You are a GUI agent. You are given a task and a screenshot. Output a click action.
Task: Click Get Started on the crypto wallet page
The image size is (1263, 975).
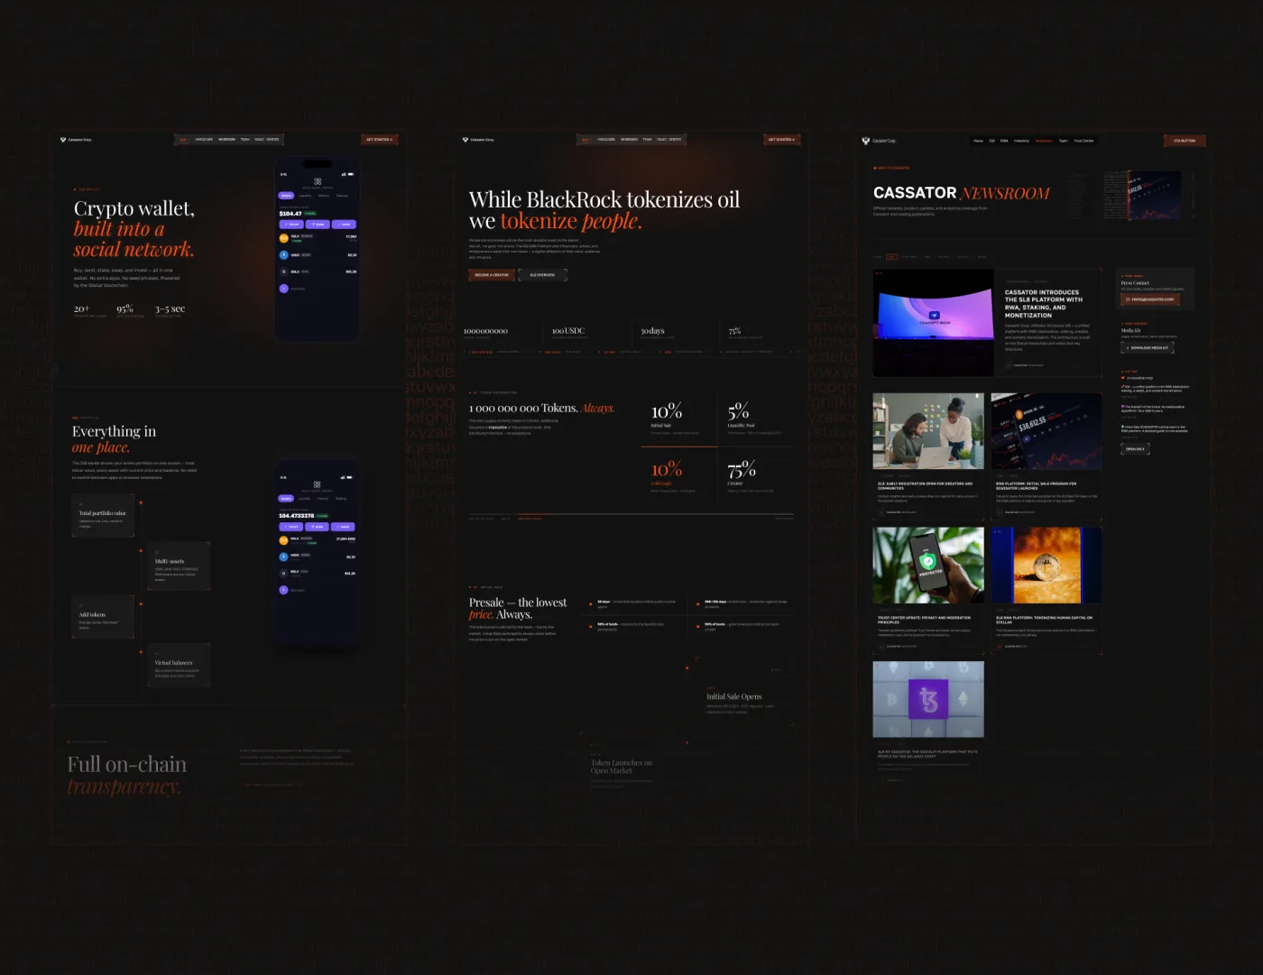[x=379, y=140]
